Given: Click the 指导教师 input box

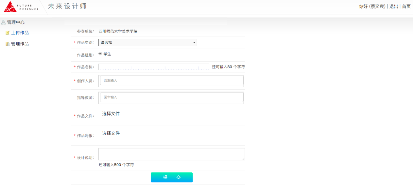Looking at the screenshot, I should 172,97.
